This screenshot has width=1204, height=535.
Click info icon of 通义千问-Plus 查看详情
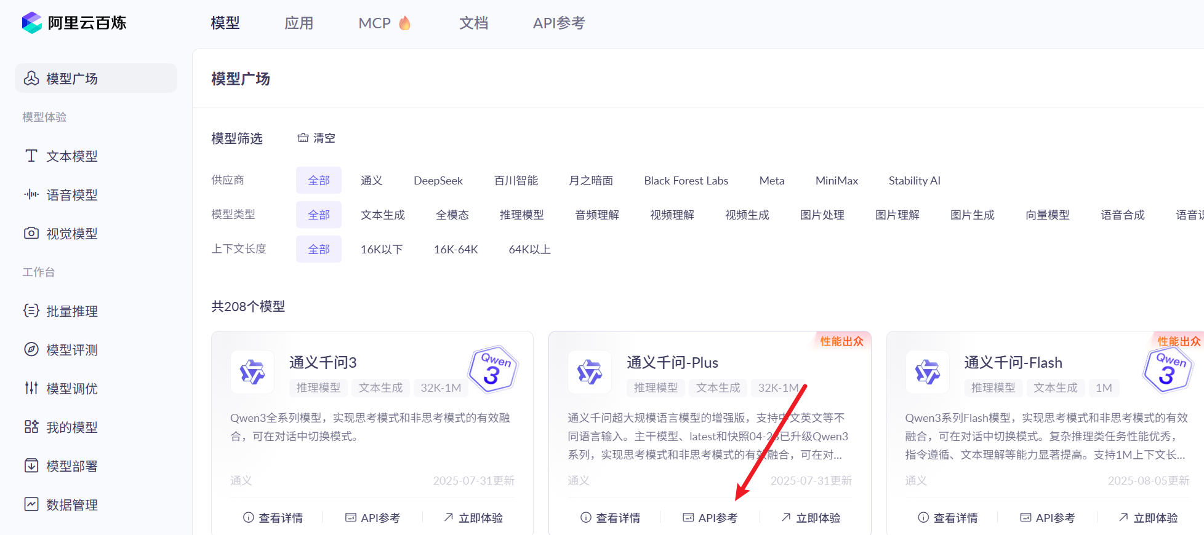586,518
